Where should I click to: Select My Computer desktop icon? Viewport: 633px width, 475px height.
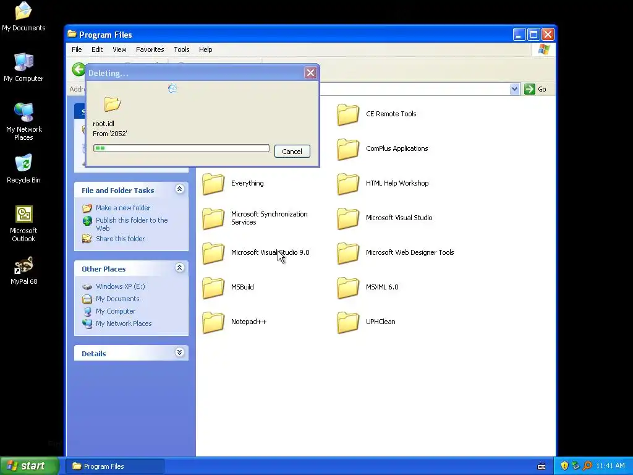(23, 67)
